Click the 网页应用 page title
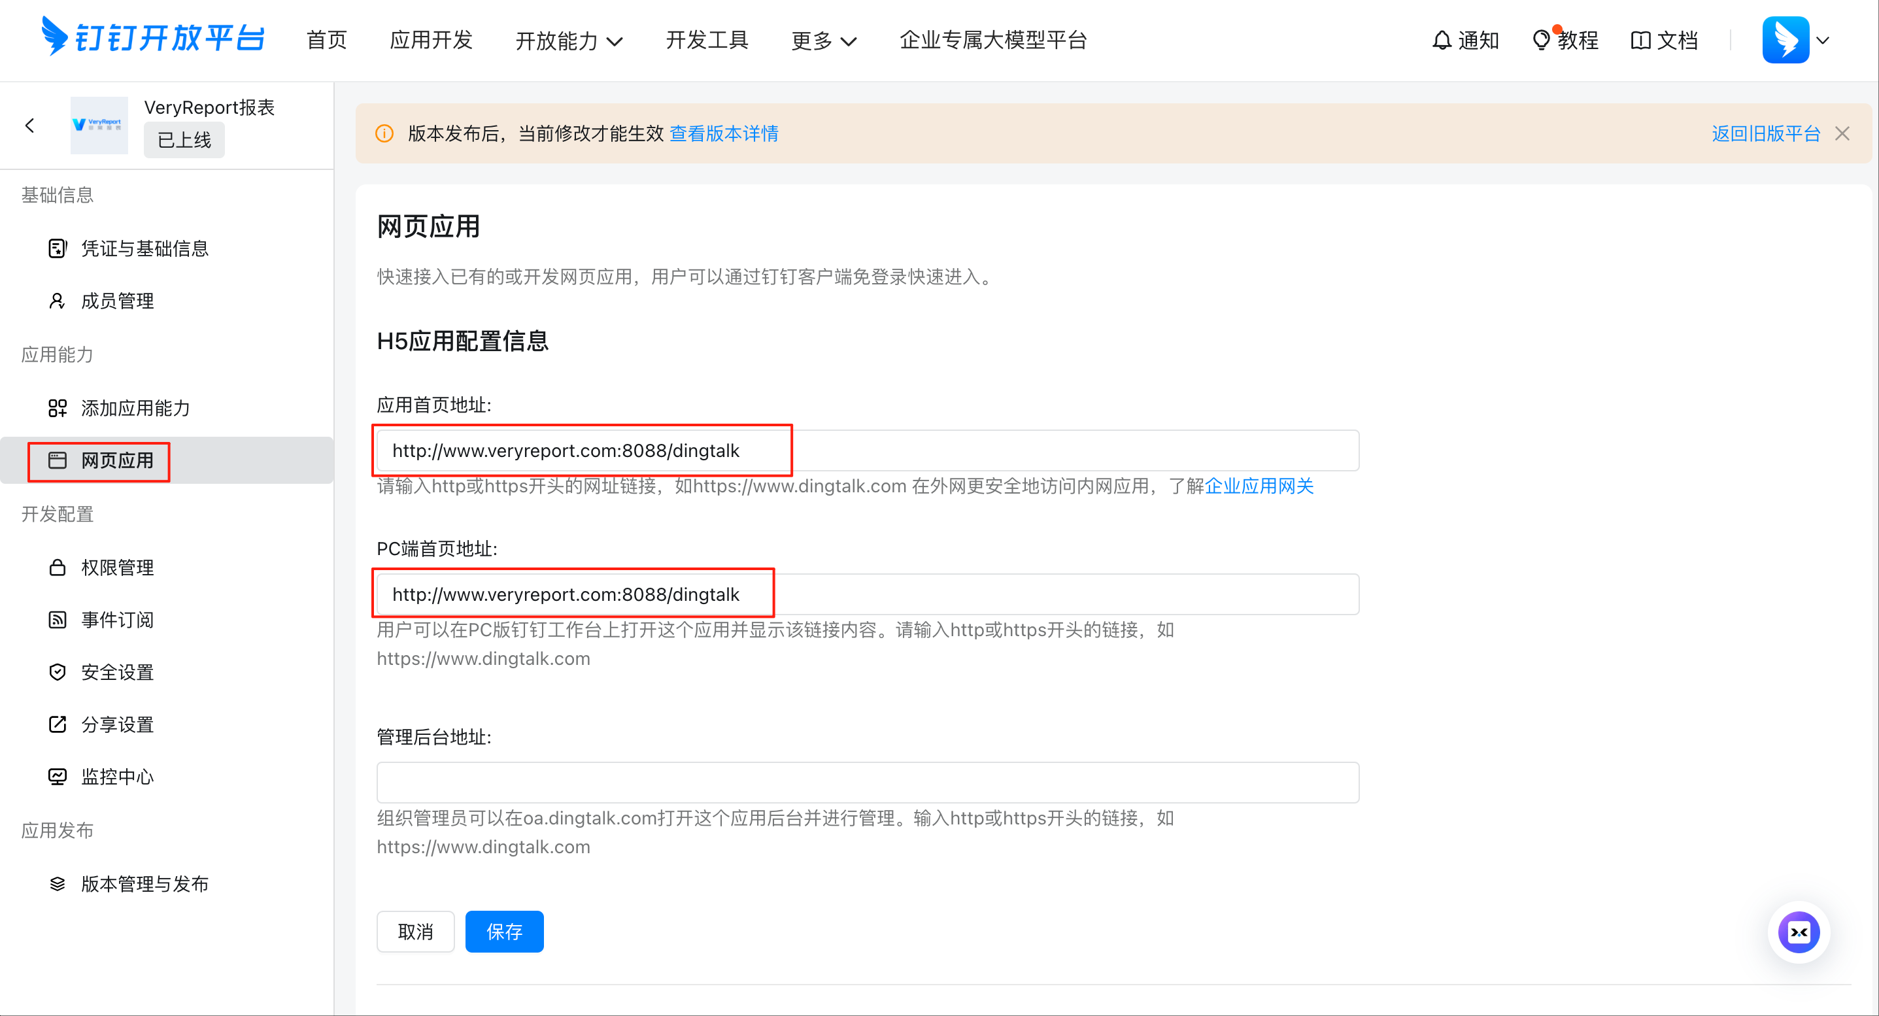The width and height of the screenshot is (1879, 1016). (x=428, y=226)
